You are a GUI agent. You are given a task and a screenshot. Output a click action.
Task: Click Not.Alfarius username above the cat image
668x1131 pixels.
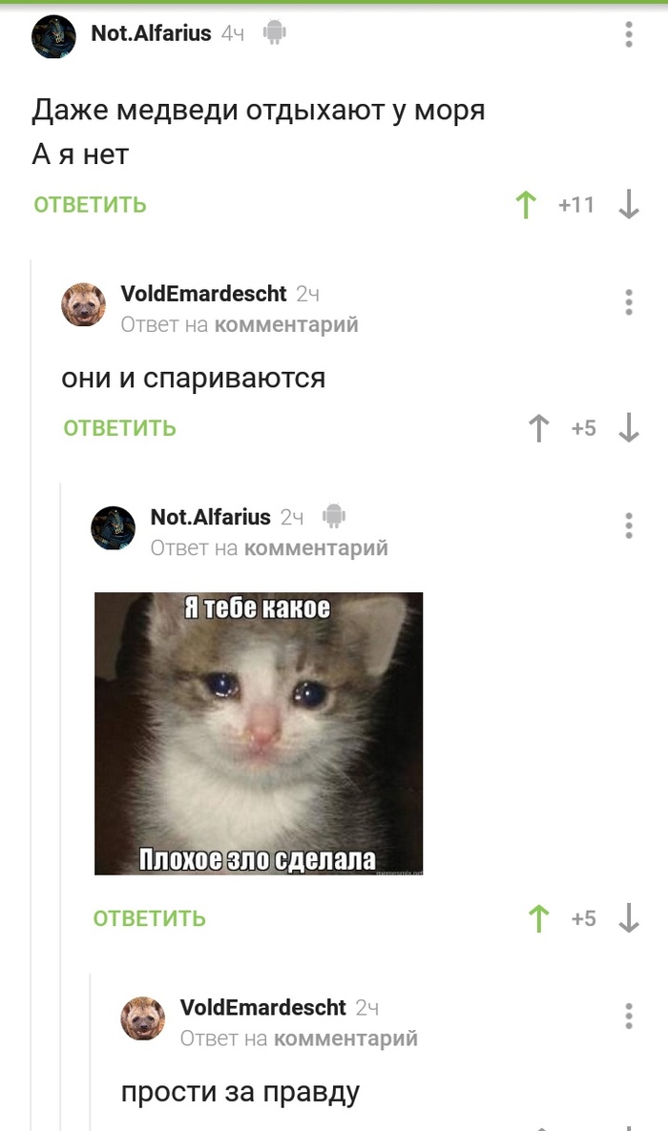pyautogui.click(x=210, y=517)
